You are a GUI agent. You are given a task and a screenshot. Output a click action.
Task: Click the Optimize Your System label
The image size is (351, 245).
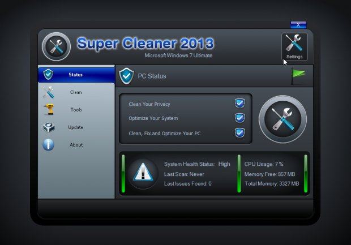[153, 118]
